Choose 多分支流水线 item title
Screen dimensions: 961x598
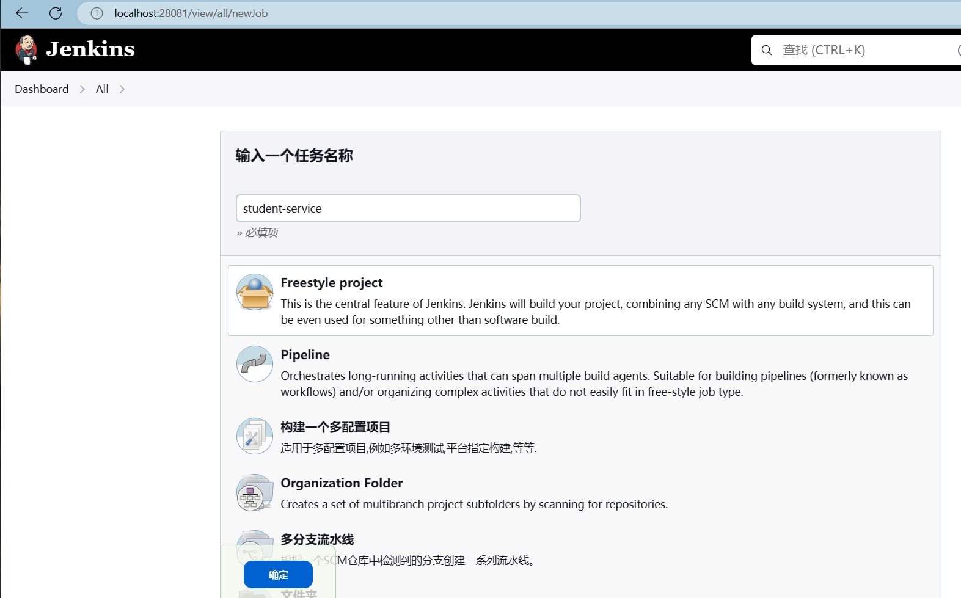317,539
